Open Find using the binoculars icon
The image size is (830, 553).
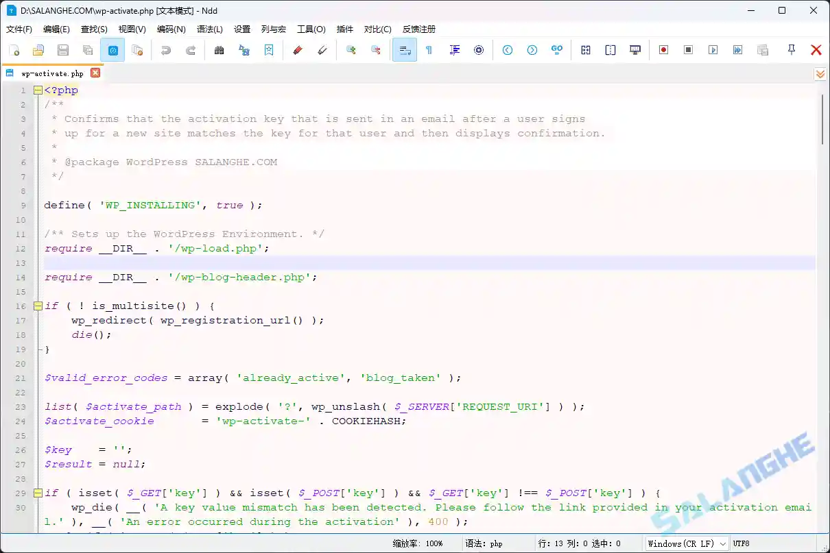tap(220, 49)
